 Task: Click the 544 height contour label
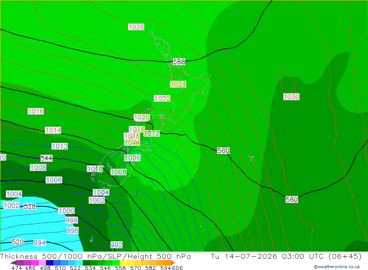pos(46,158)
